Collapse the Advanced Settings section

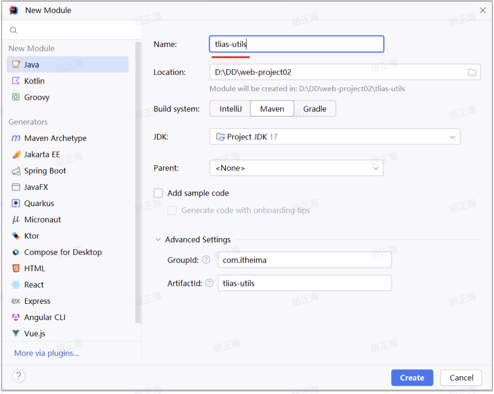click(x=158, y=240)
